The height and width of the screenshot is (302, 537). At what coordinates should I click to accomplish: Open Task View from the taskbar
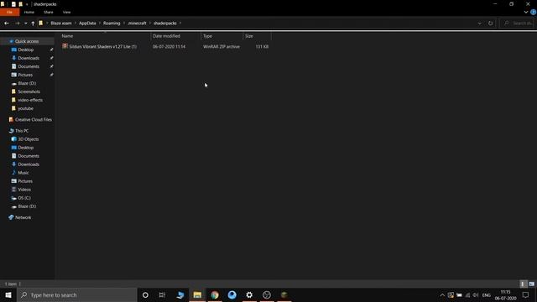coord(162,294)
